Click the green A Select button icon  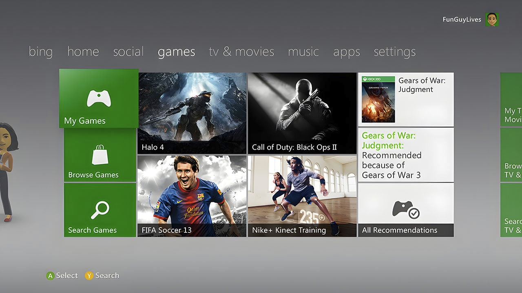coord(50,276)
